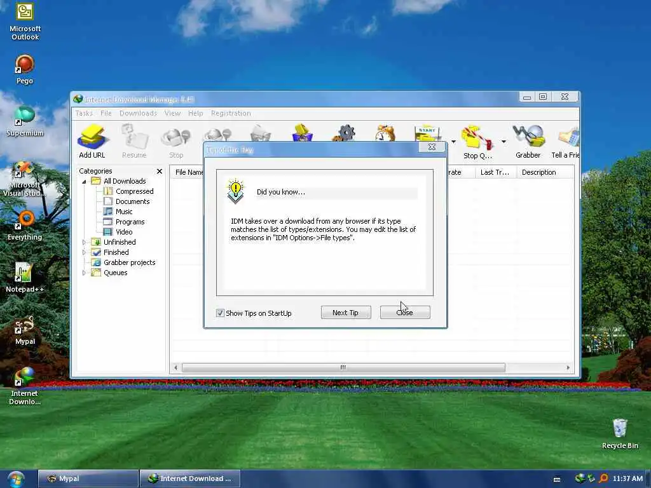This screenshot has height=488, width=651.
Task: Open the Help menu
Action: click(196, 113)
